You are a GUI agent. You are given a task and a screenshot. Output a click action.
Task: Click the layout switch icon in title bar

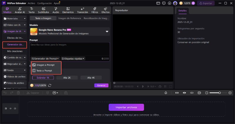click(x=158, y=3)
